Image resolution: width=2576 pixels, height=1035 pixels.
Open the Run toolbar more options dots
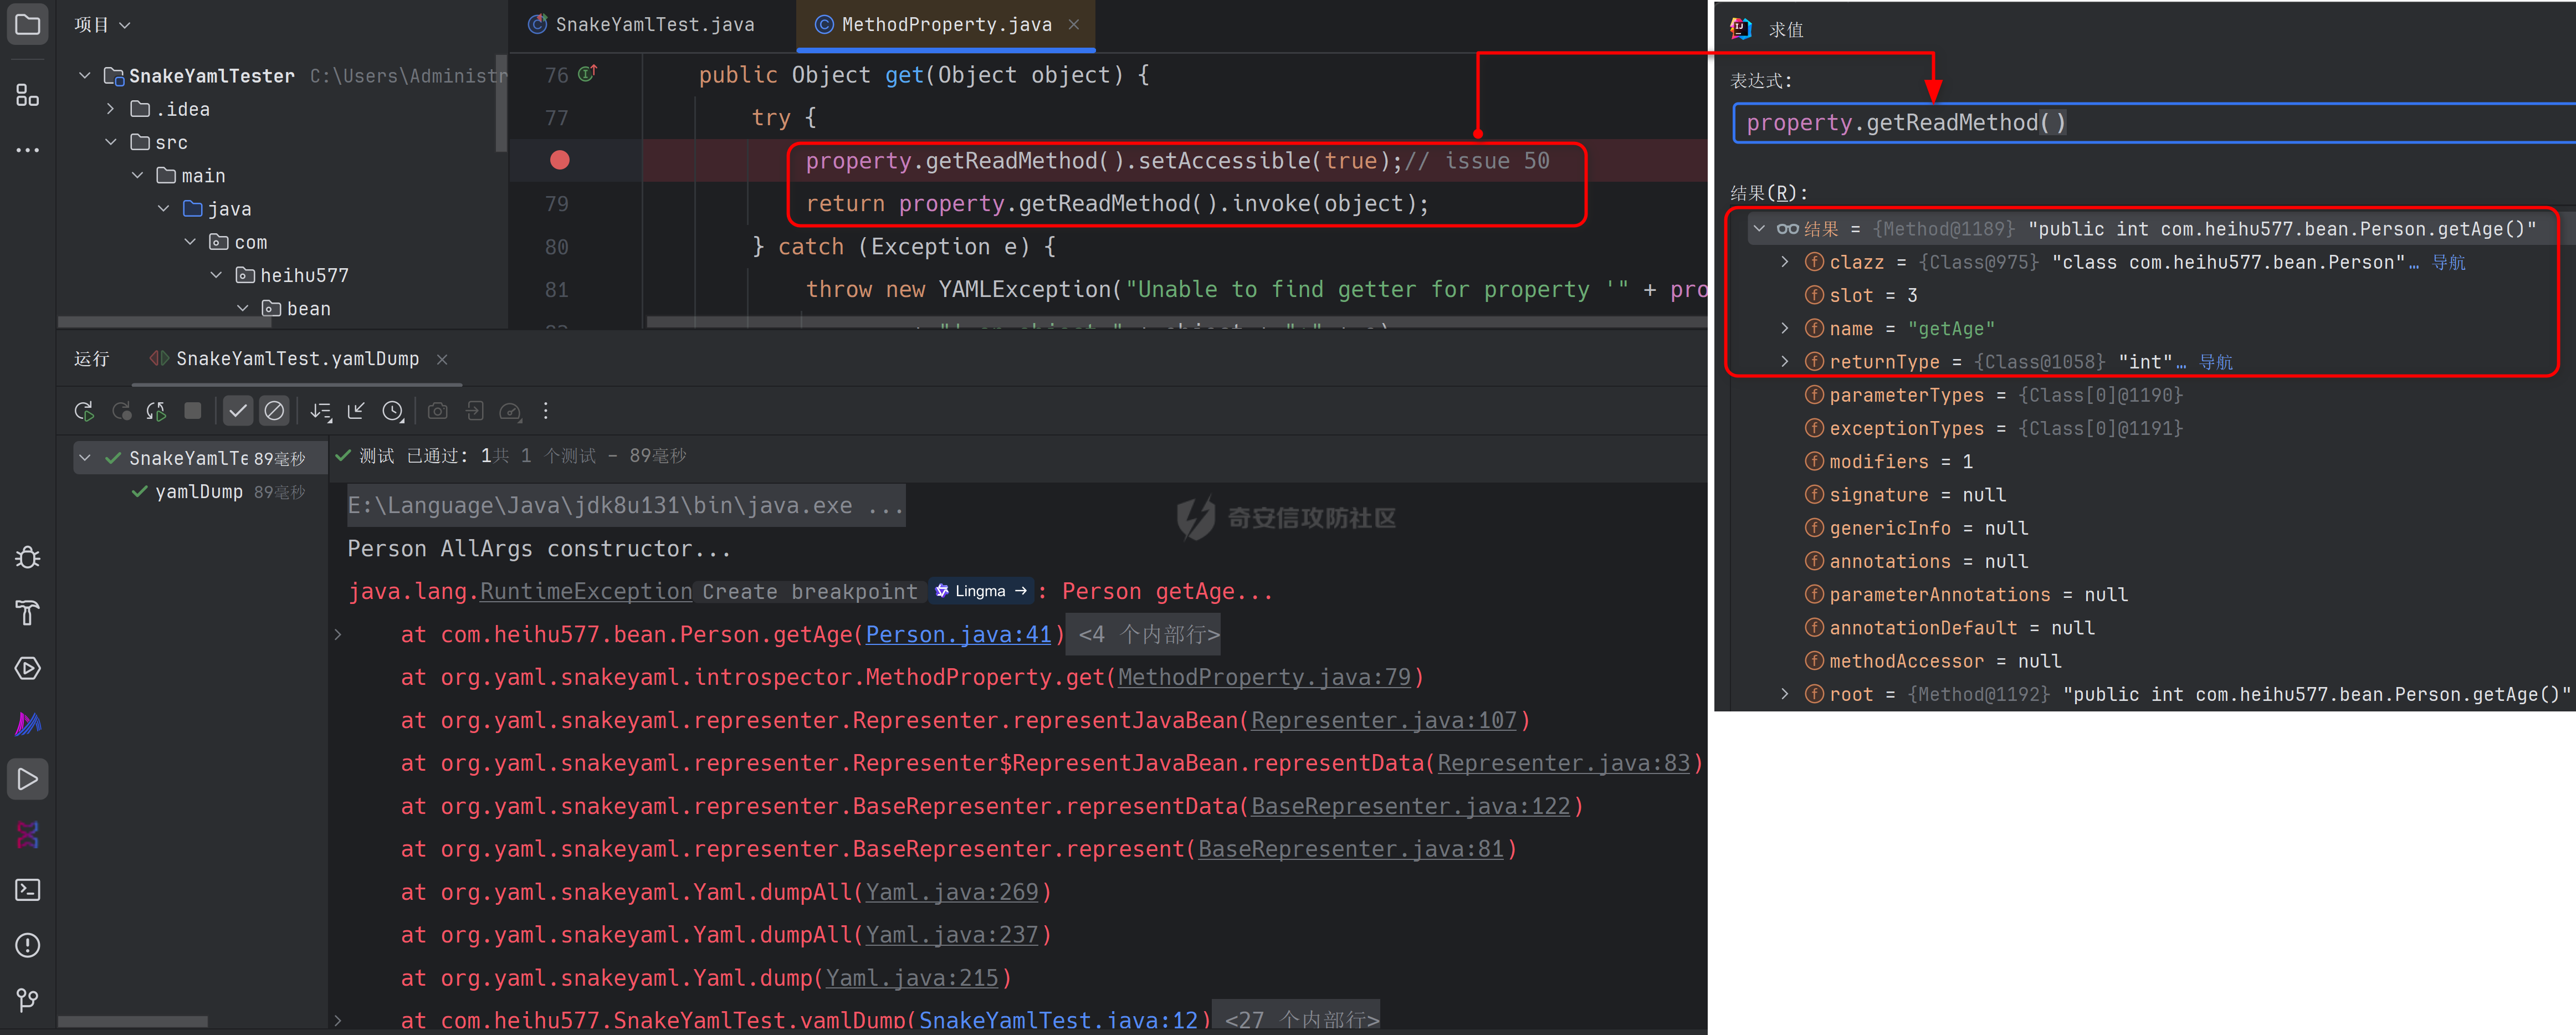coord(546,411)
